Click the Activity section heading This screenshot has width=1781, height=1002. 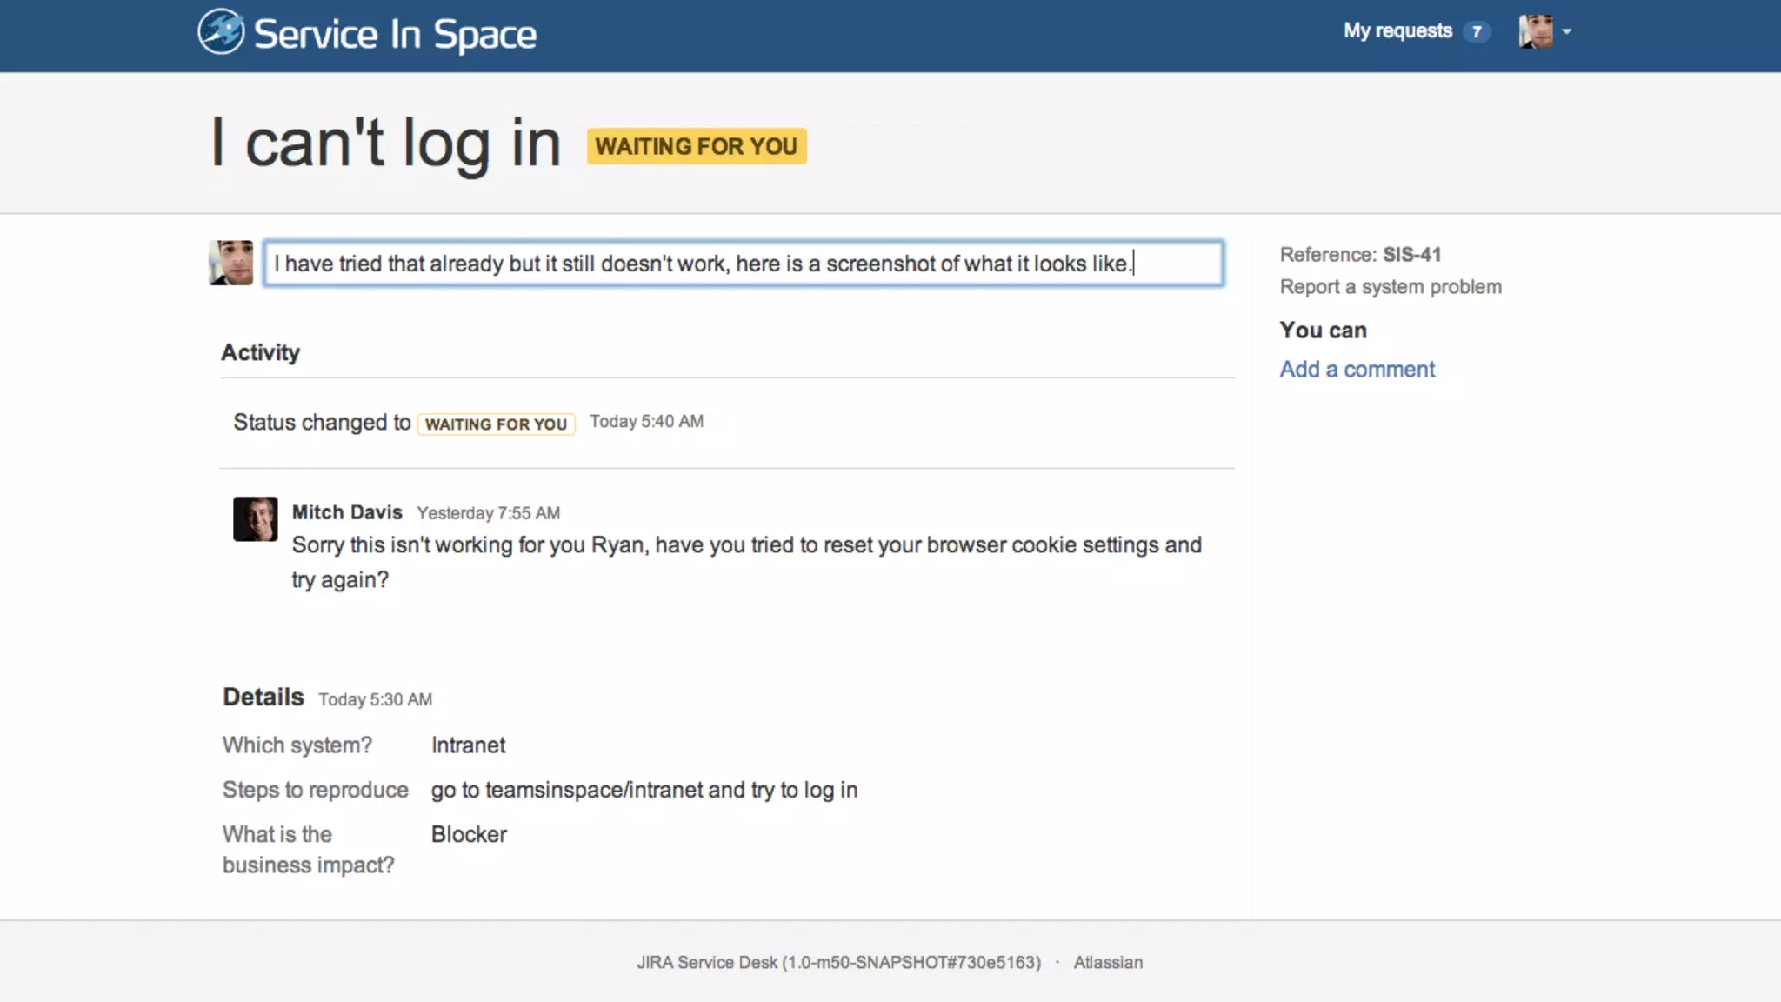click(260, 352)
